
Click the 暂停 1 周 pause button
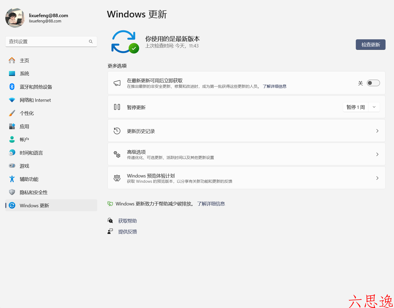356,107
